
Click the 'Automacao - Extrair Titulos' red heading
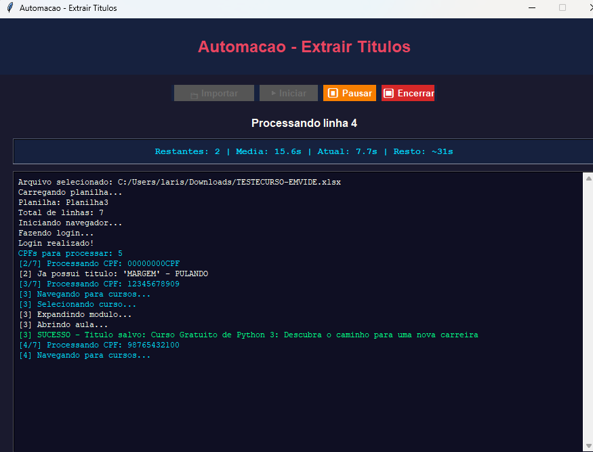(304, 47)
